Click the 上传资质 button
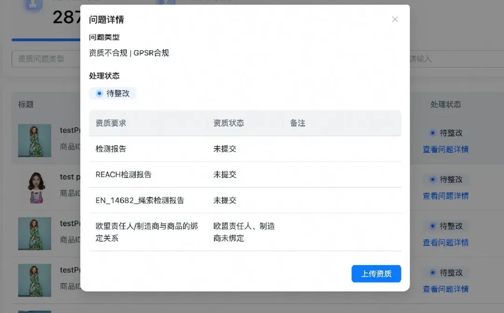Image resolution: width=504 pixels, height=313 pixels. tap(376, 274)
